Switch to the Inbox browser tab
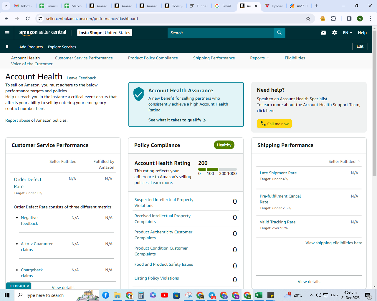The width and height of the screenshot is (377, 301). click(24, 6)
